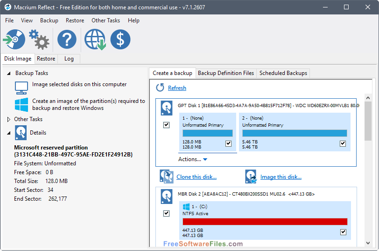Open the Backup Definition Files tab
Image resolution: width=379 pixels, height=251 pixels.
pyautogui.click(x=226, y=73)
